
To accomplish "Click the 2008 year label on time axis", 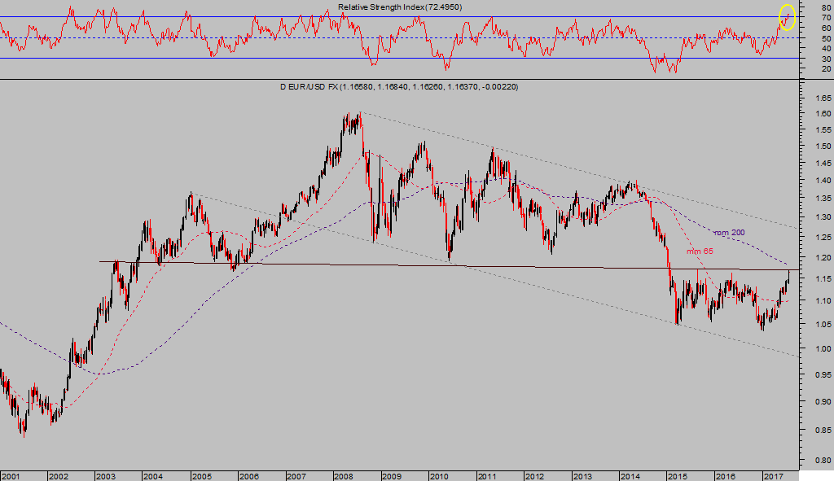I will click(345, 474).
